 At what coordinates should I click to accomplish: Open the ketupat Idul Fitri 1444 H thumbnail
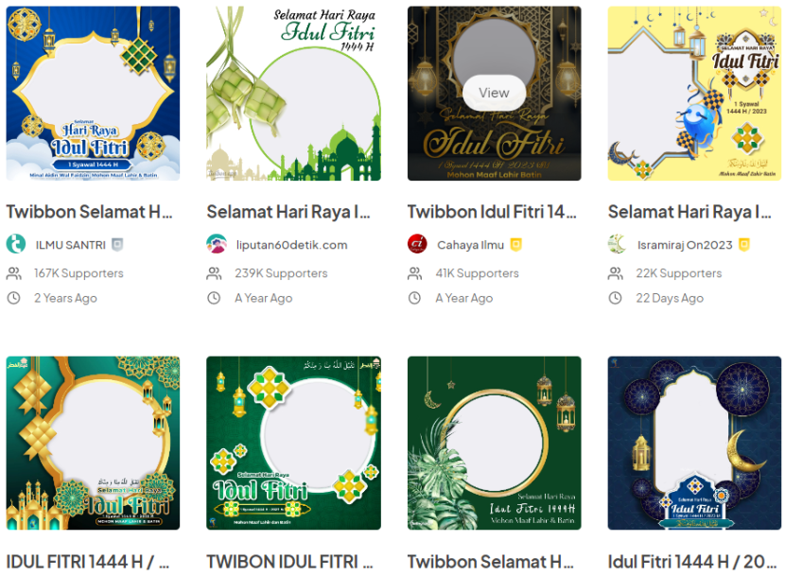tap(293, 93)
